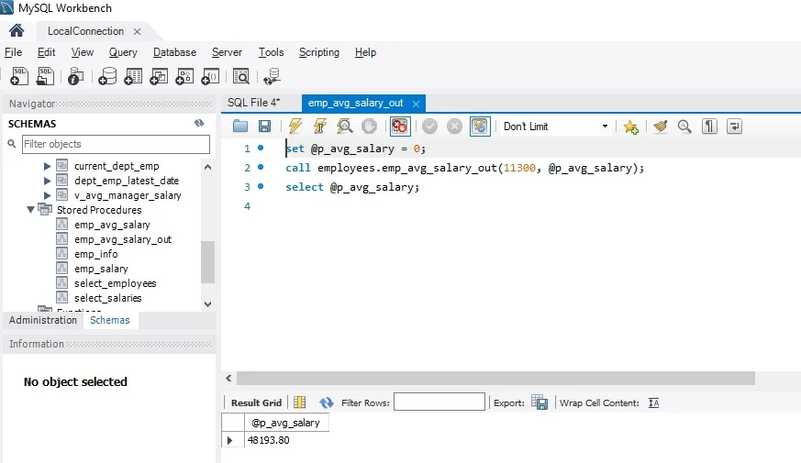Toggle stop execution on error button

point(400,127)
